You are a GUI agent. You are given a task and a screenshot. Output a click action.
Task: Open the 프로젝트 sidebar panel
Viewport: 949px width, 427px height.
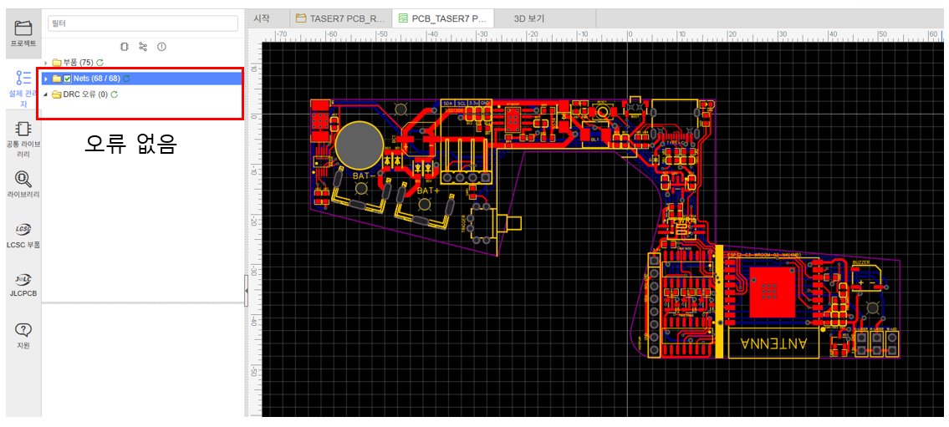(x=23, y=34)
